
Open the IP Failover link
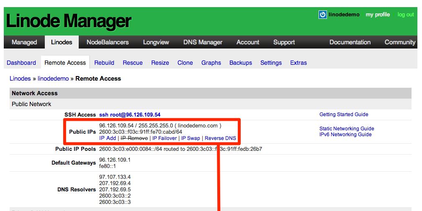click(x=165, y=138)
